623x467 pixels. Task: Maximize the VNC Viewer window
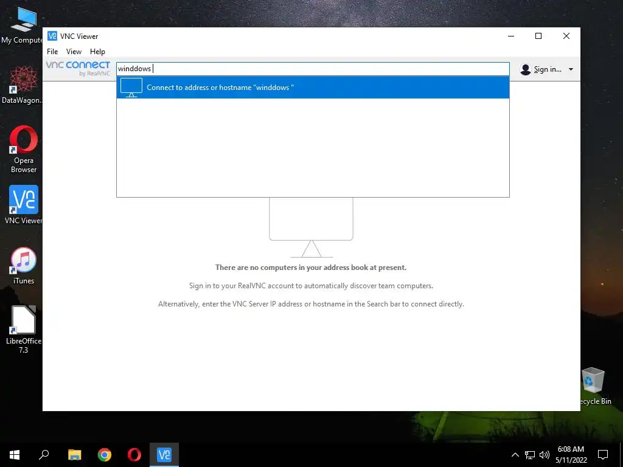pos(538,36)
